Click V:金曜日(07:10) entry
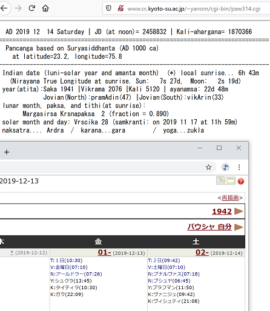This screenshot has height=311, width=270. tap(69, 267)
